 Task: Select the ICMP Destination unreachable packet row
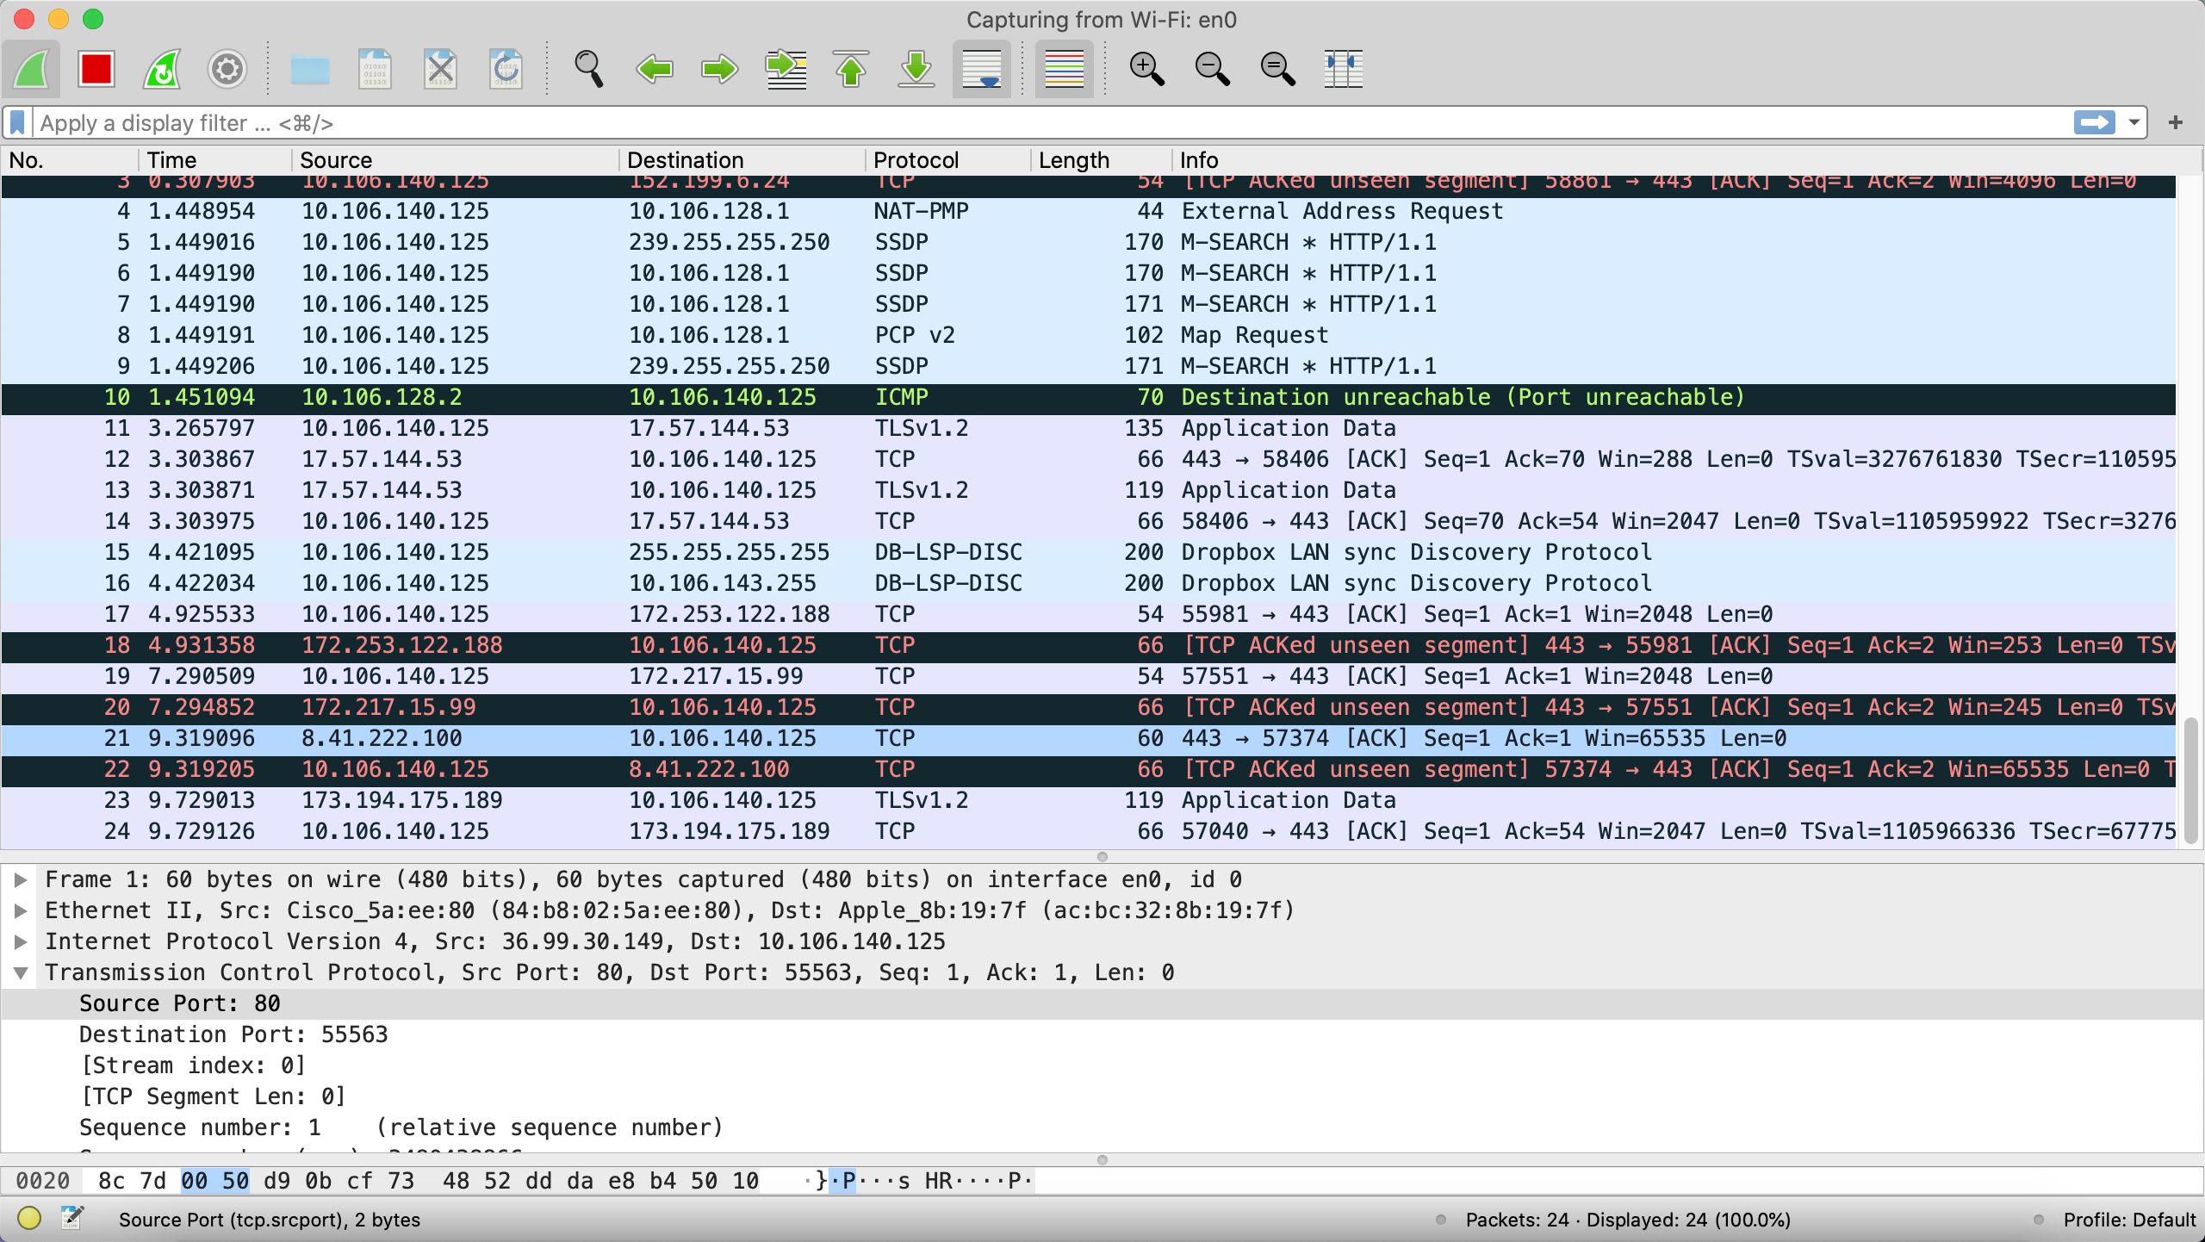861,397
